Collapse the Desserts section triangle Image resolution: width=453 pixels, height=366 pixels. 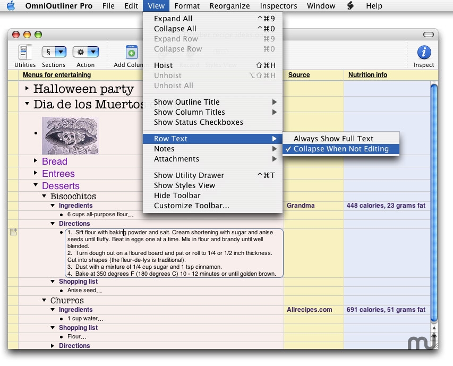36,185
